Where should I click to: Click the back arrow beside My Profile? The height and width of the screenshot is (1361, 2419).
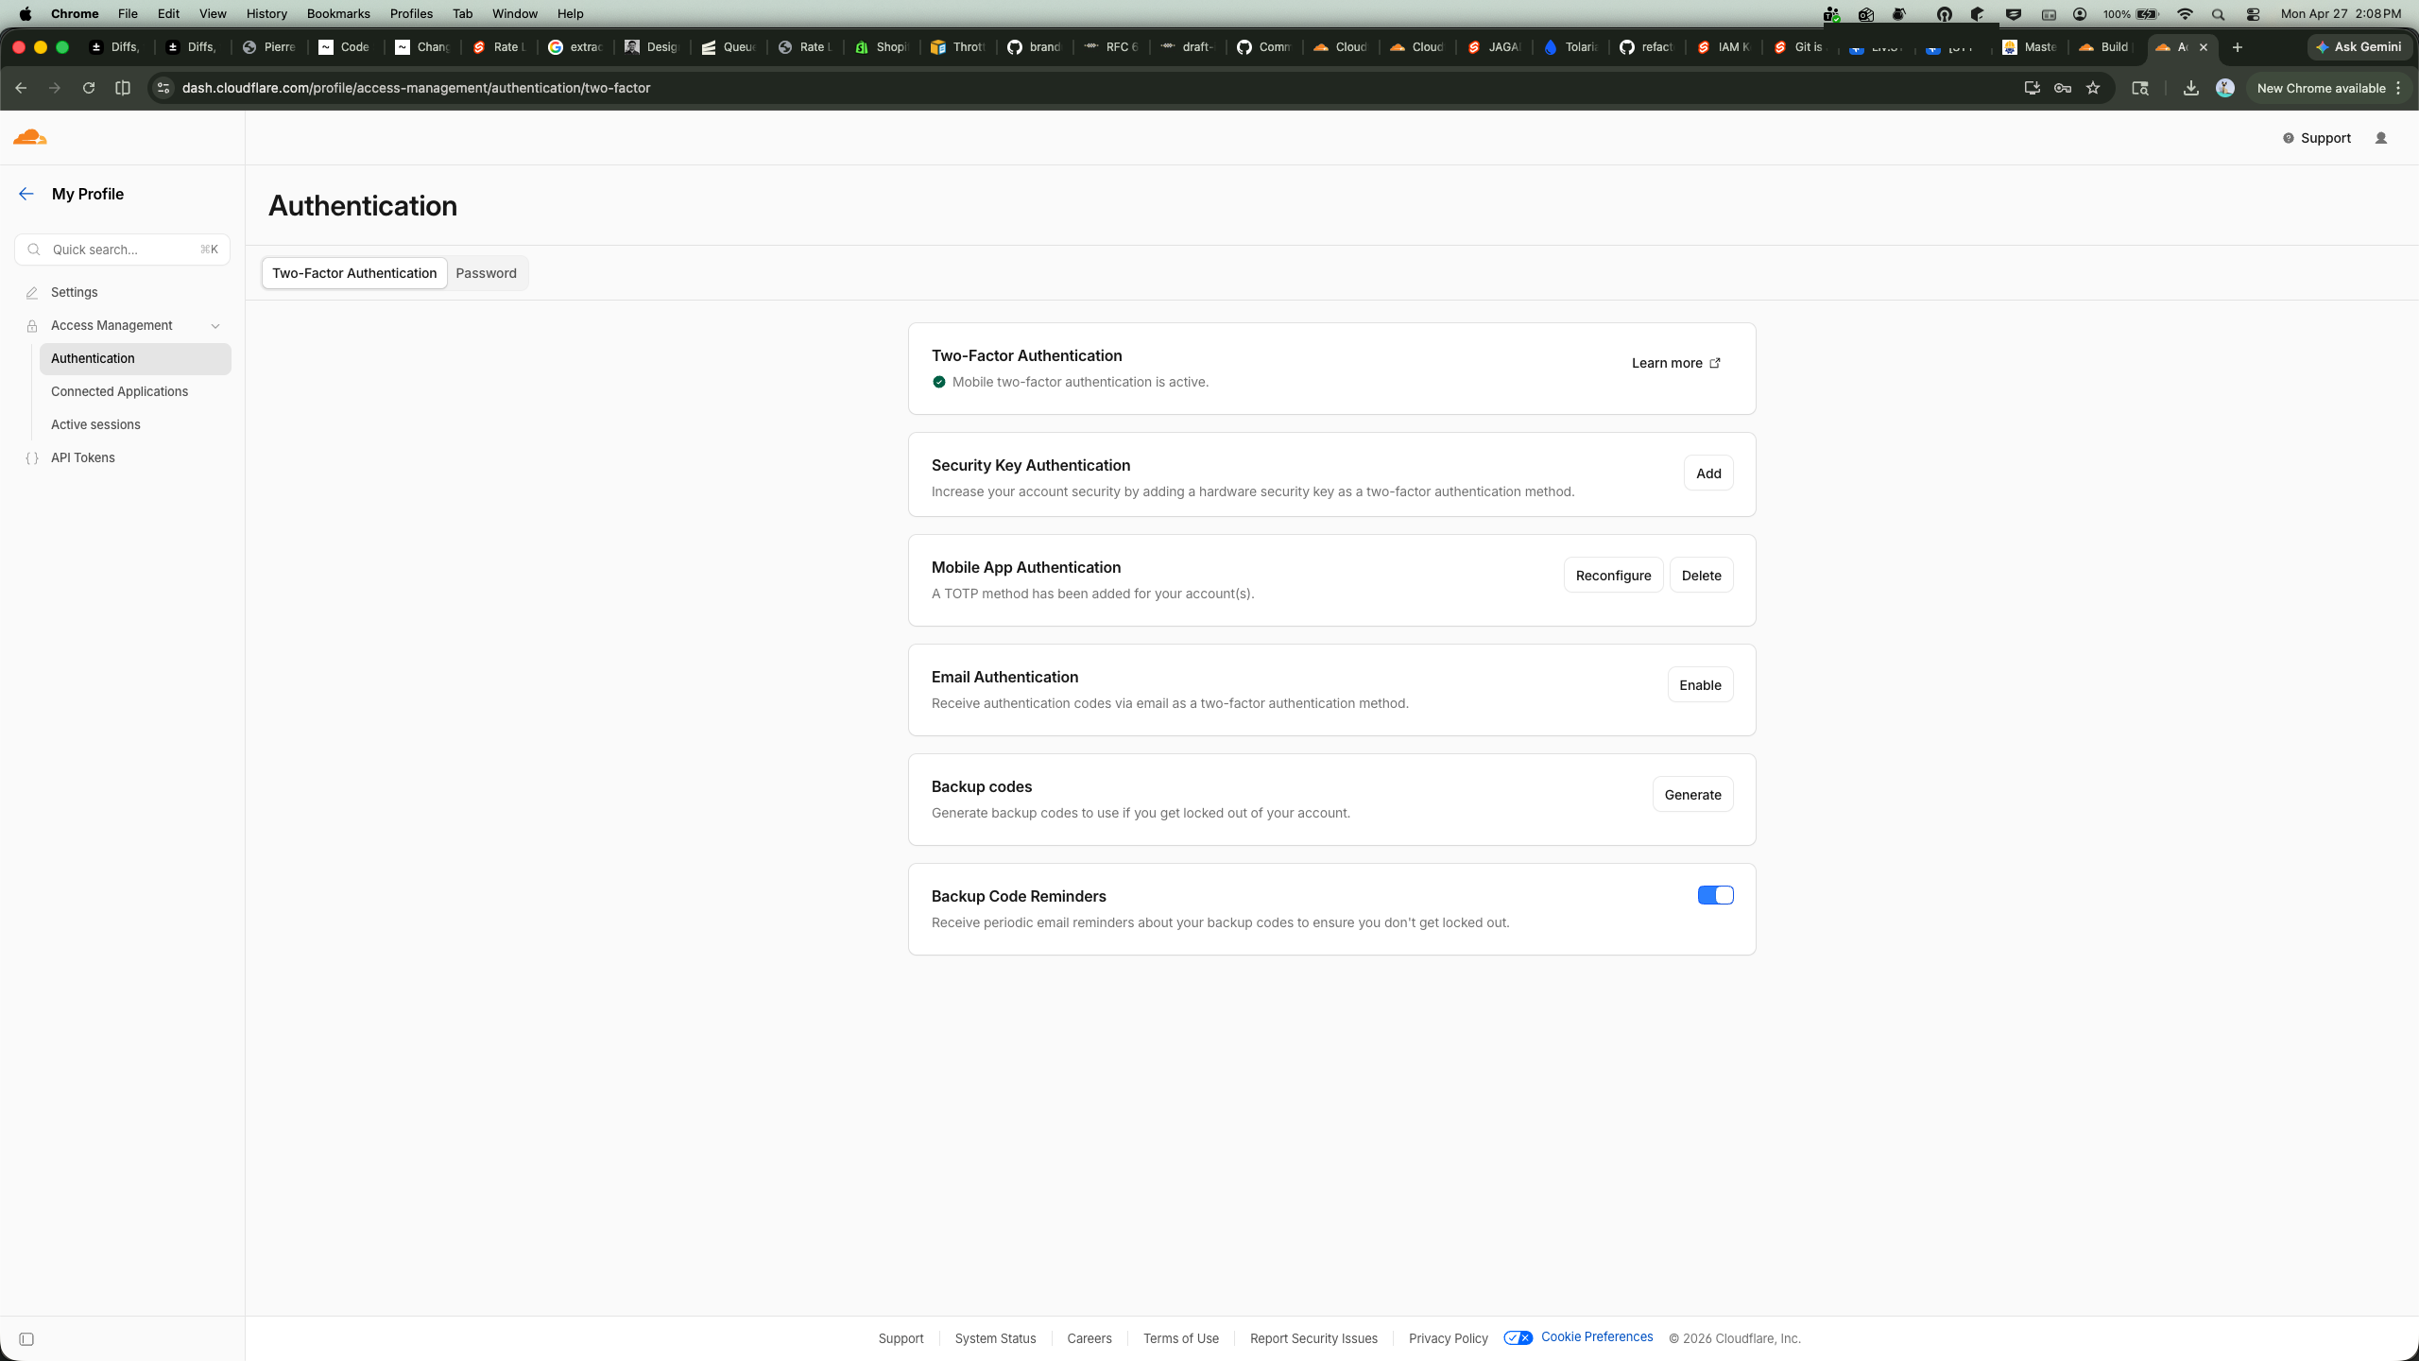coord(26,194)
